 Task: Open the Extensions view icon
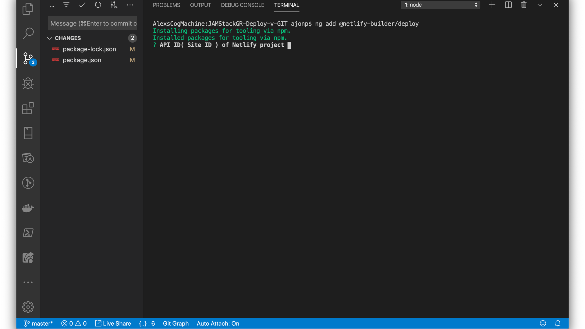coord(28,108)
